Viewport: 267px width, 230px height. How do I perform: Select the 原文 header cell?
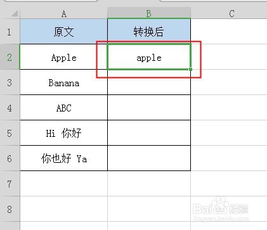63,32
